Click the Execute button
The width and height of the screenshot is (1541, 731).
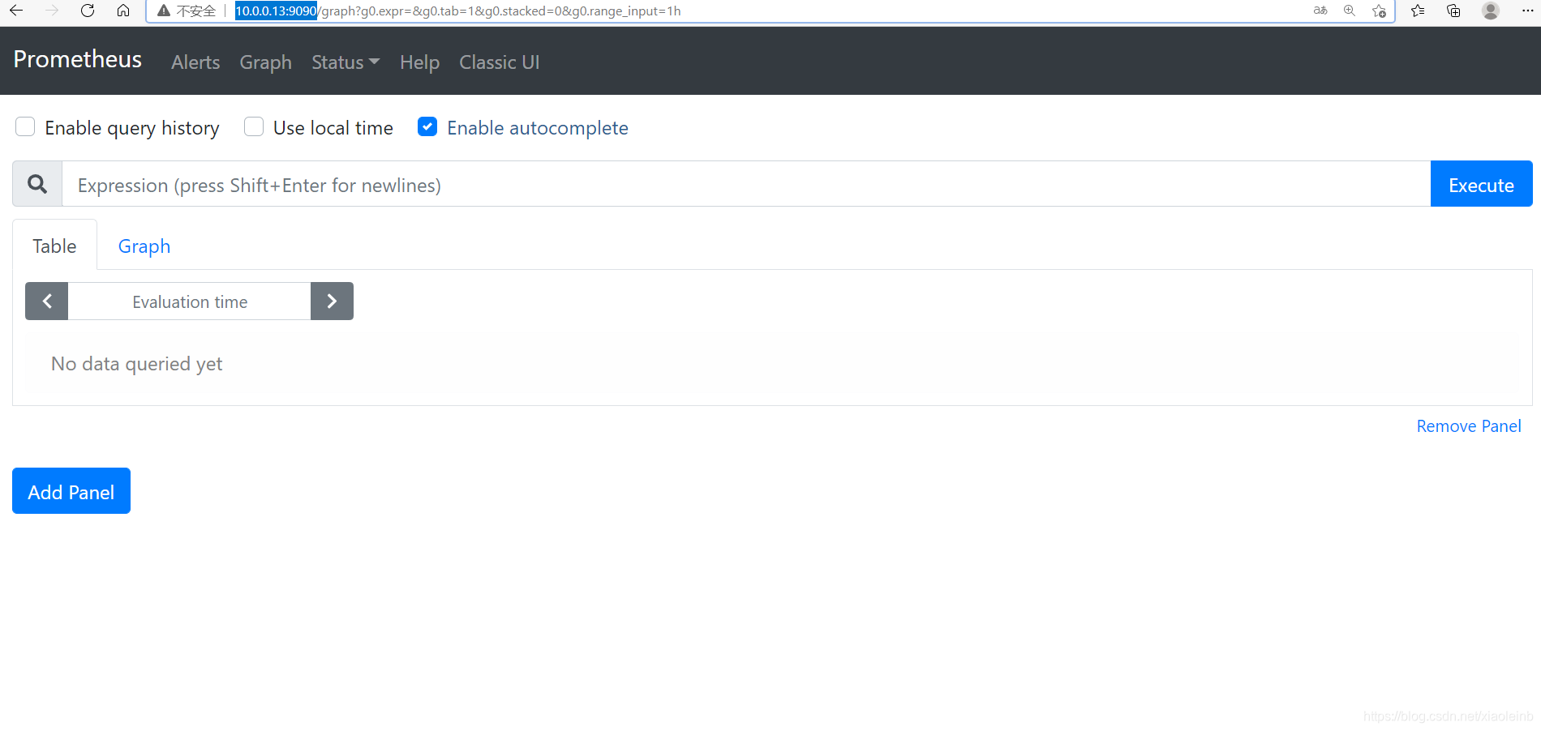(1481, 184)
